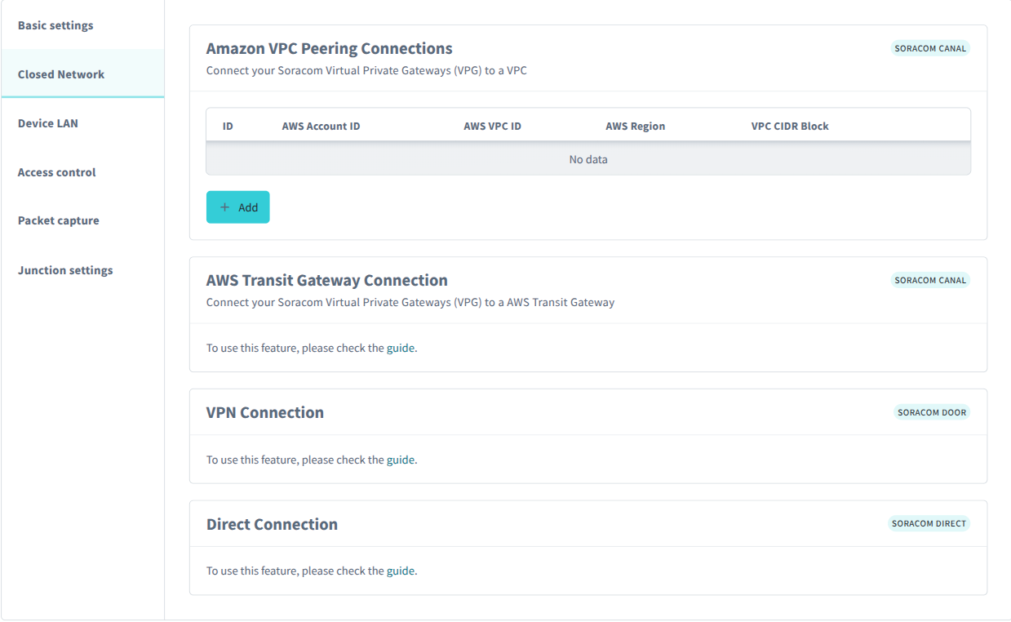Click the AWS Region column header
The width and height of the screenshot is (1011, 622).
tap(635, 126)
